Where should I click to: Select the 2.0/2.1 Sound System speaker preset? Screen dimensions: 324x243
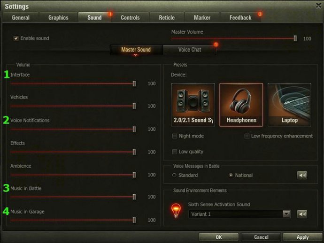coord(193,105)
